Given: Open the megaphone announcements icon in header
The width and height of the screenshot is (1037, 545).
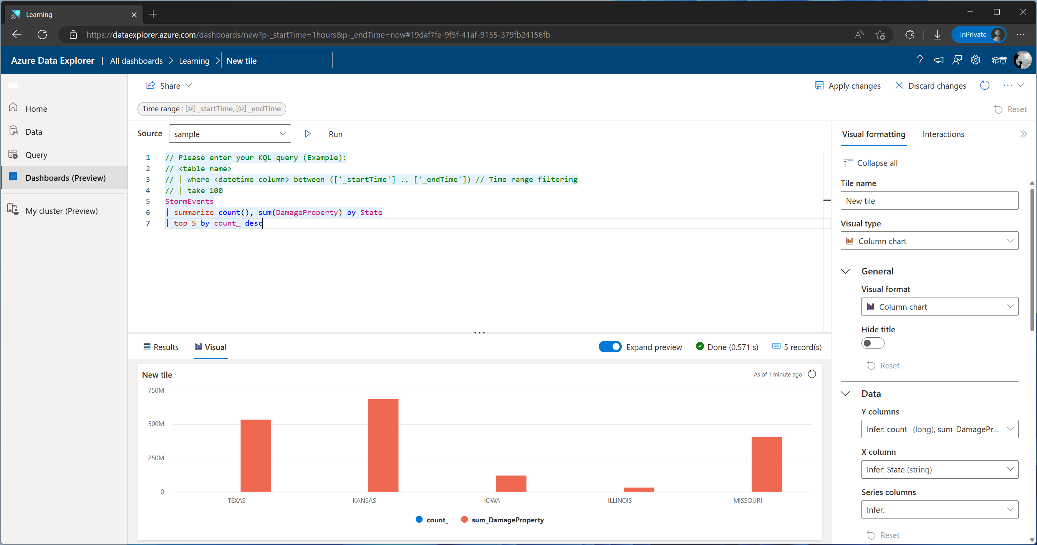Looking at the screenshot, I should tap(938, 60).
